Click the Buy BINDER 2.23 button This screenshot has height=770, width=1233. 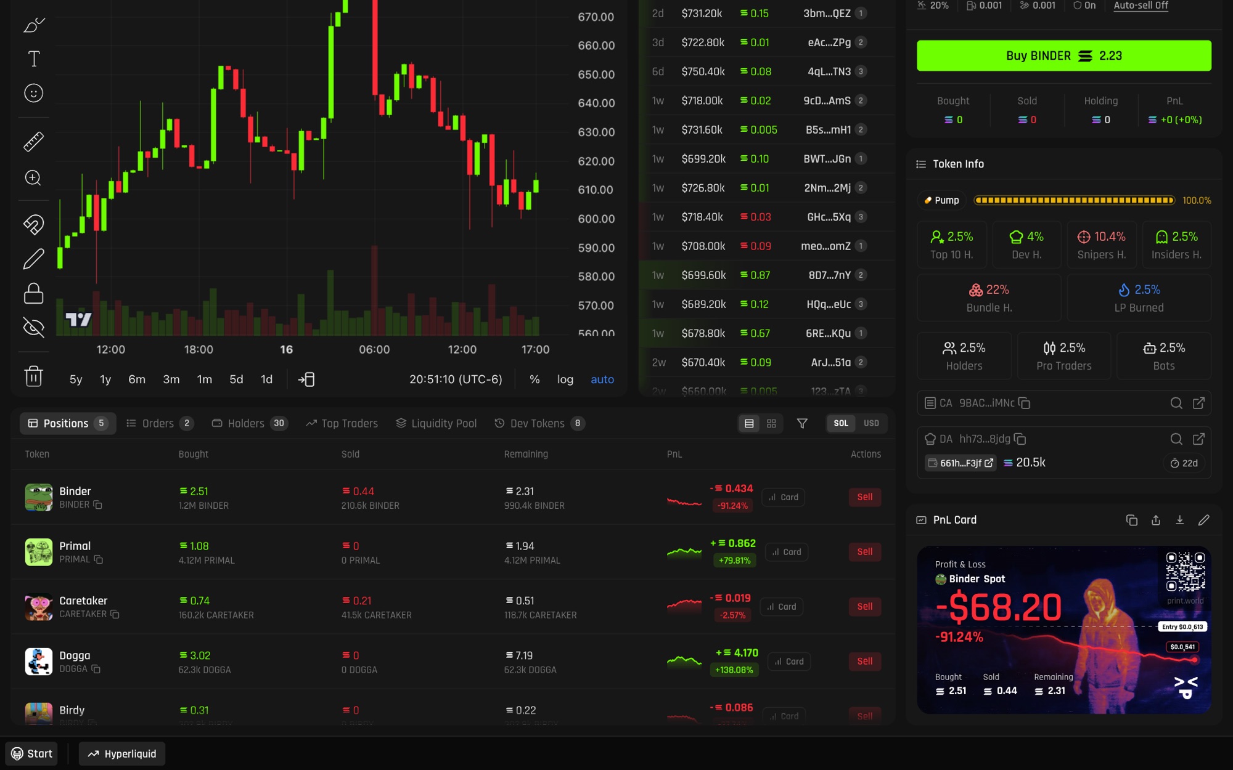pyautogui.click(x=1064, y=55)
